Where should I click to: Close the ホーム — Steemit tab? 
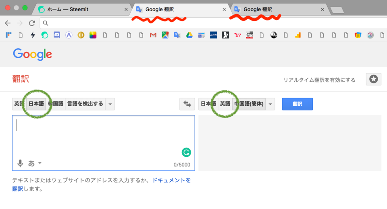(x=126, y=10)
